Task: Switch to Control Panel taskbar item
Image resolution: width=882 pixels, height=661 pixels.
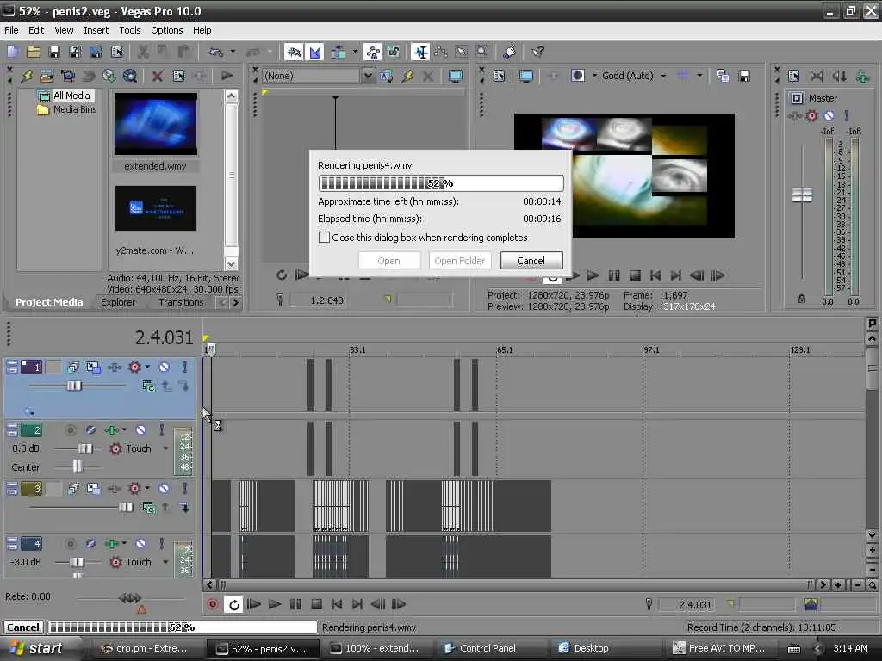Action: (488, 648)
